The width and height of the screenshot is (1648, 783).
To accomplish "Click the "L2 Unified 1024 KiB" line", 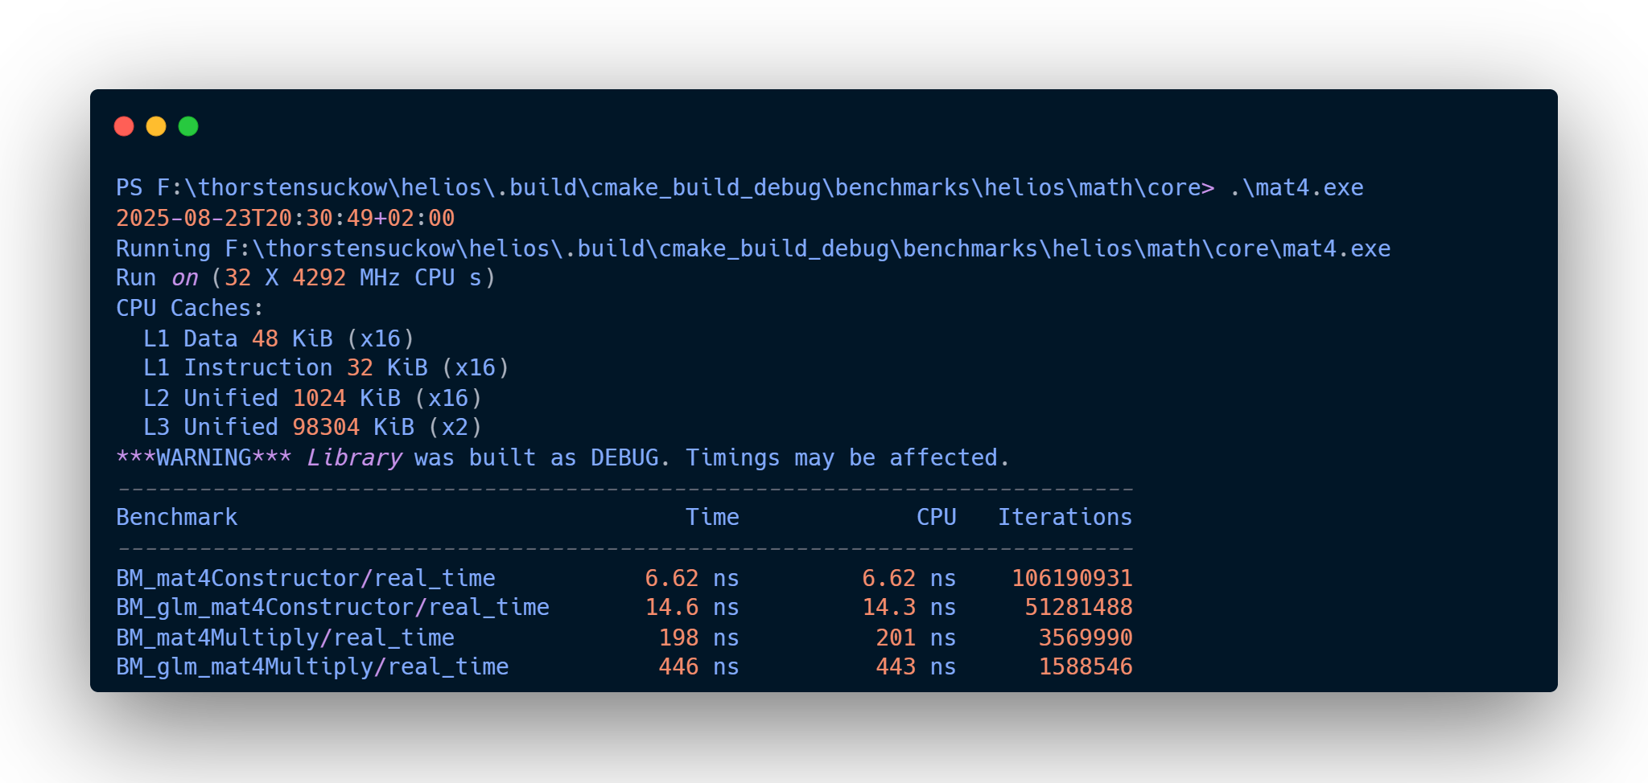I will [312, 398].
